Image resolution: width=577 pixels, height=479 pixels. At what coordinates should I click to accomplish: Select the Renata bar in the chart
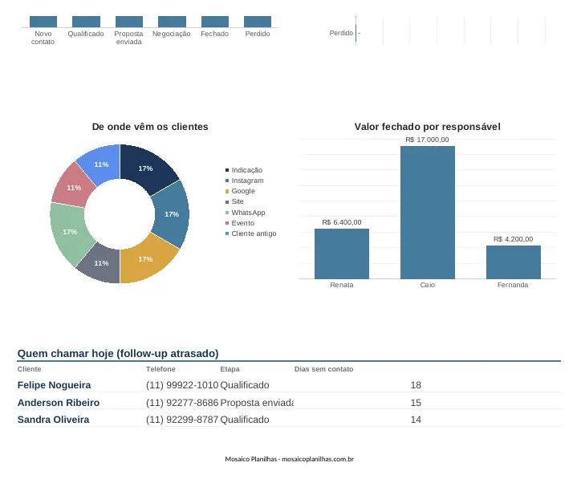[342, 254]
